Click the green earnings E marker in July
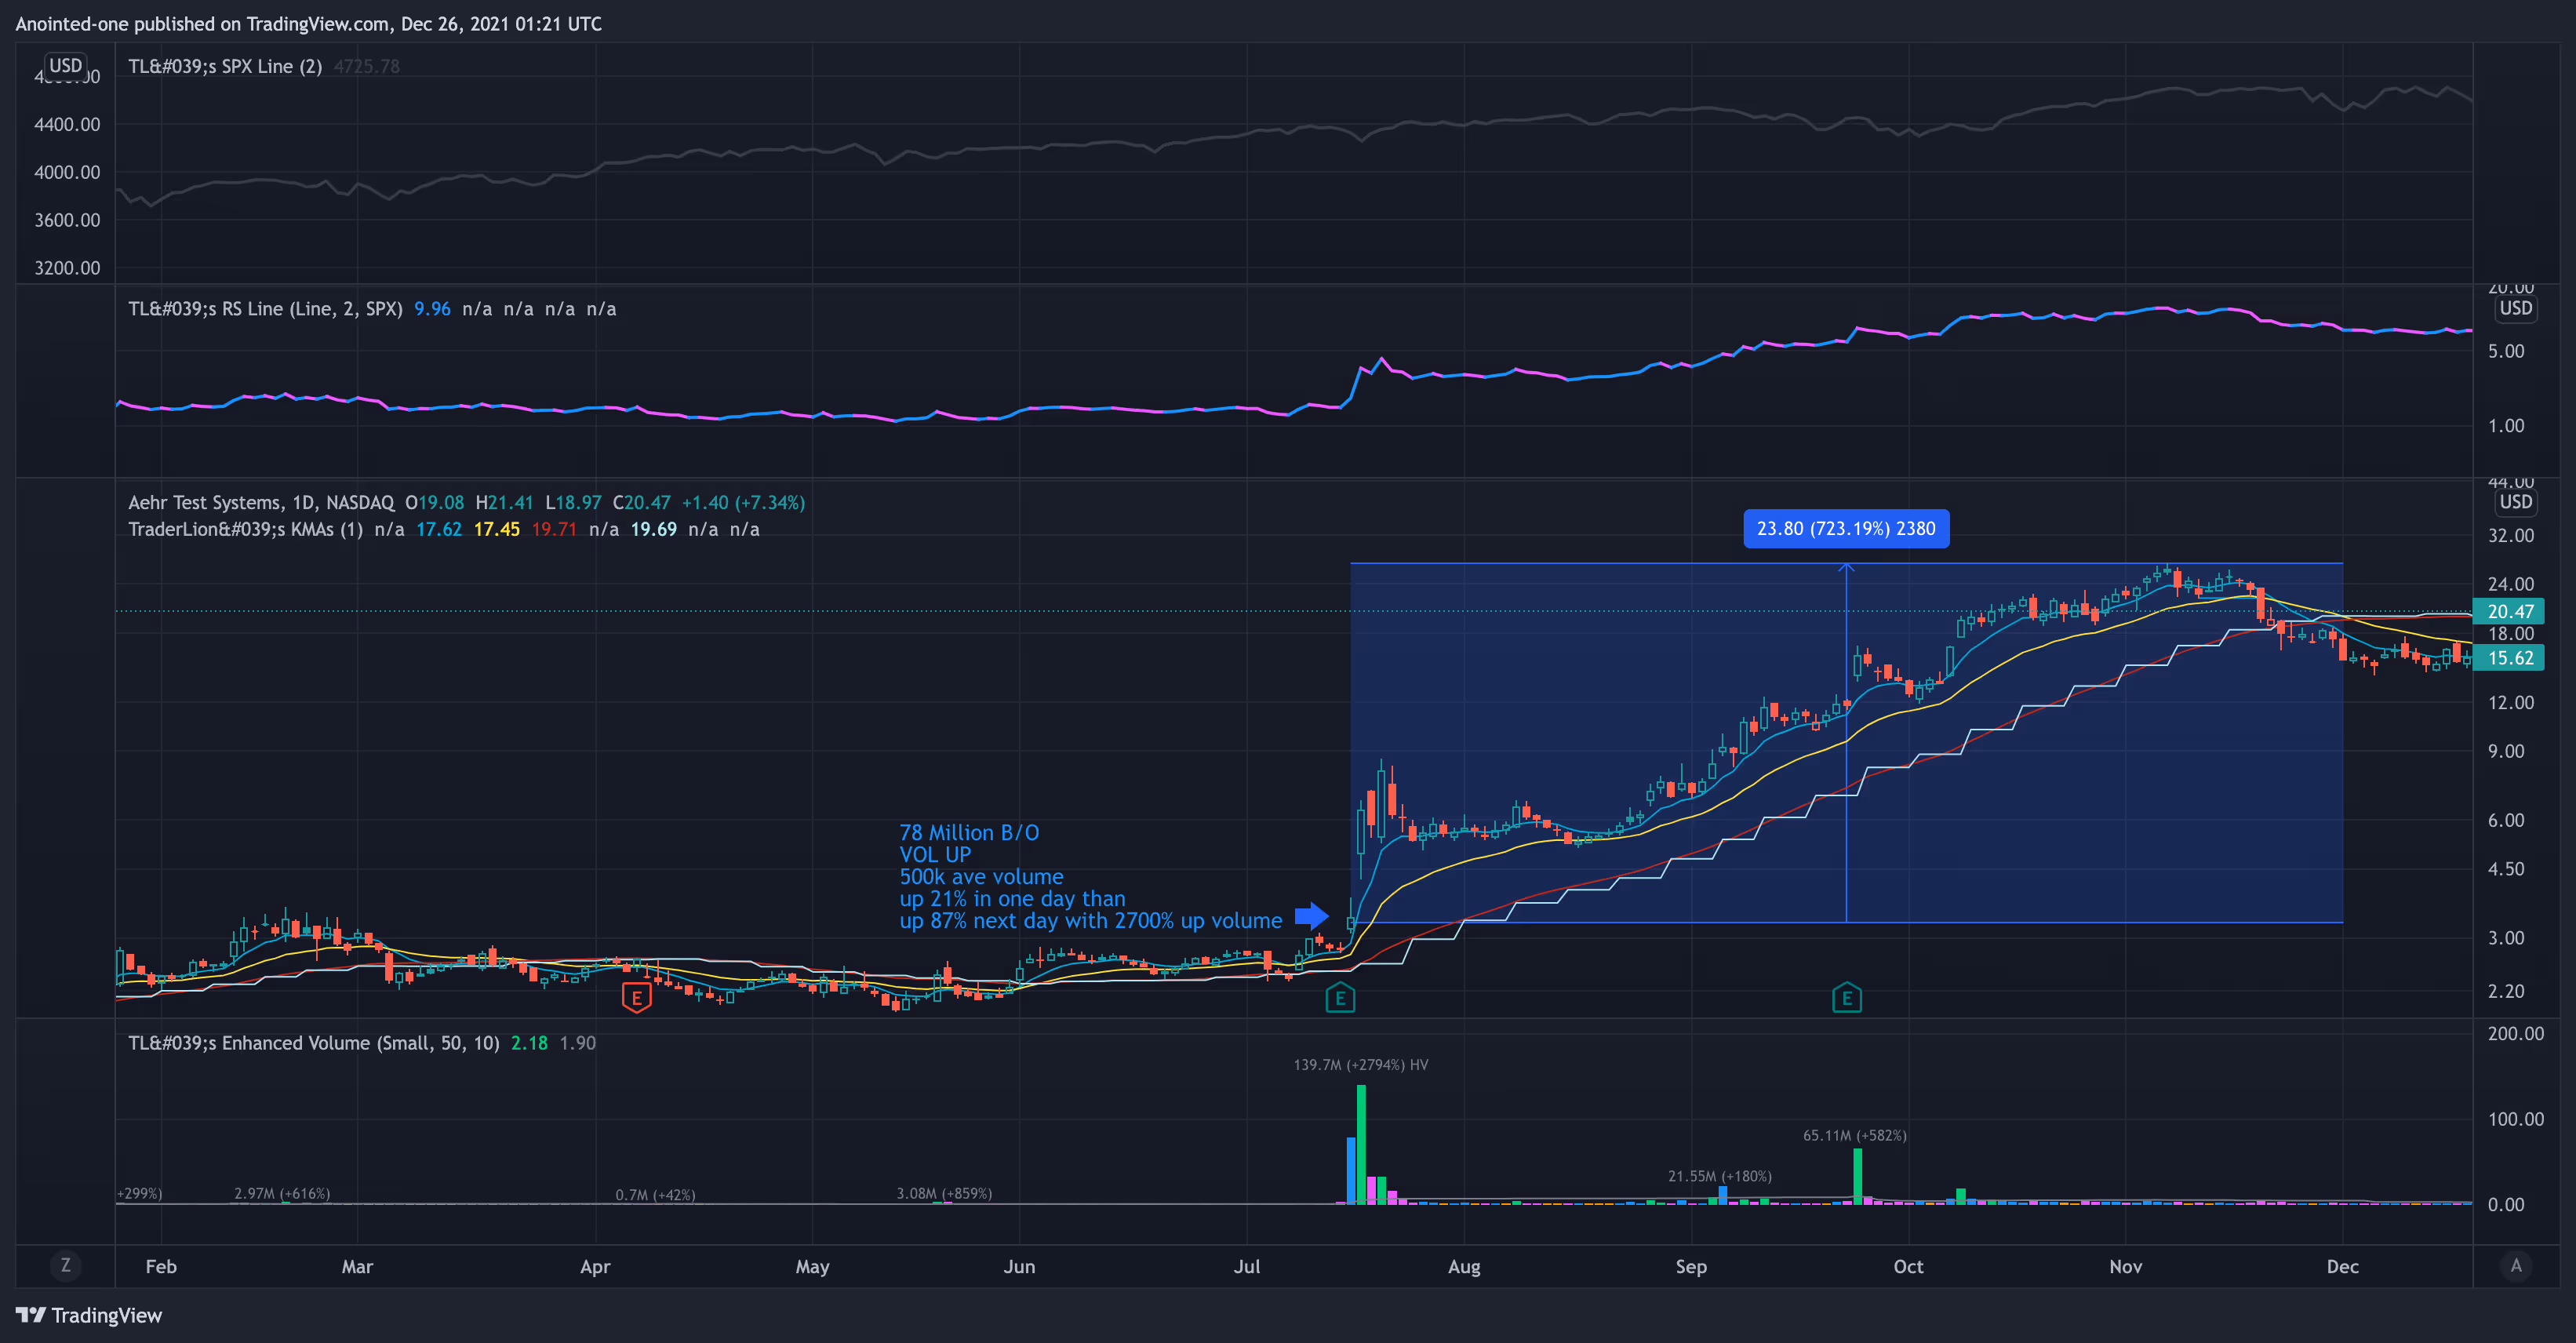Viewport: 2576px width, 1343px height. pyautogui.click(x=1340, y=997)
